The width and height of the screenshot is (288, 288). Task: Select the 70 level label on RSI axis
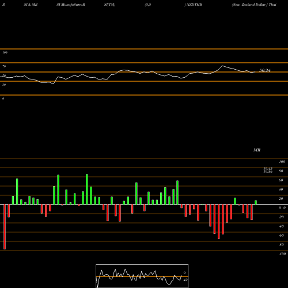point(4,66)
